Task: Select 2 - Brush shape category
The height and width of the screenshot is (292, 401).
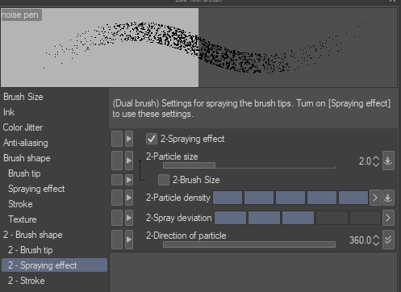Action: pyautogui.click(x=33, y=235)
